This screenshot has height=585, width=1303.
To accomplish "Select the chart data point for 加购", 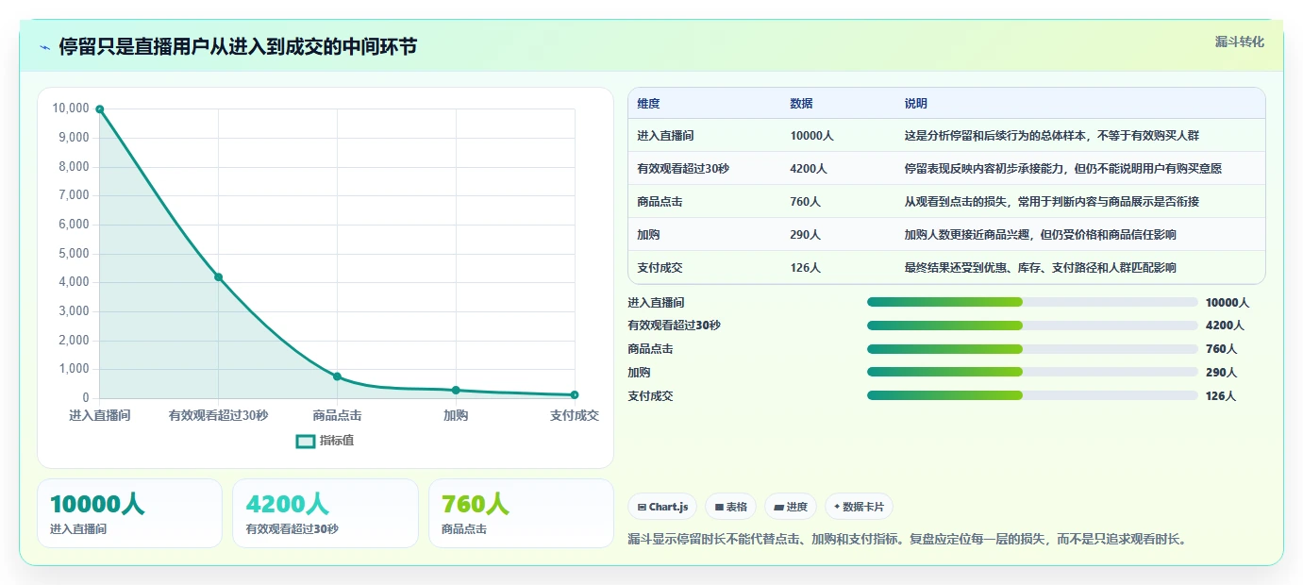I will click(456, 390).
